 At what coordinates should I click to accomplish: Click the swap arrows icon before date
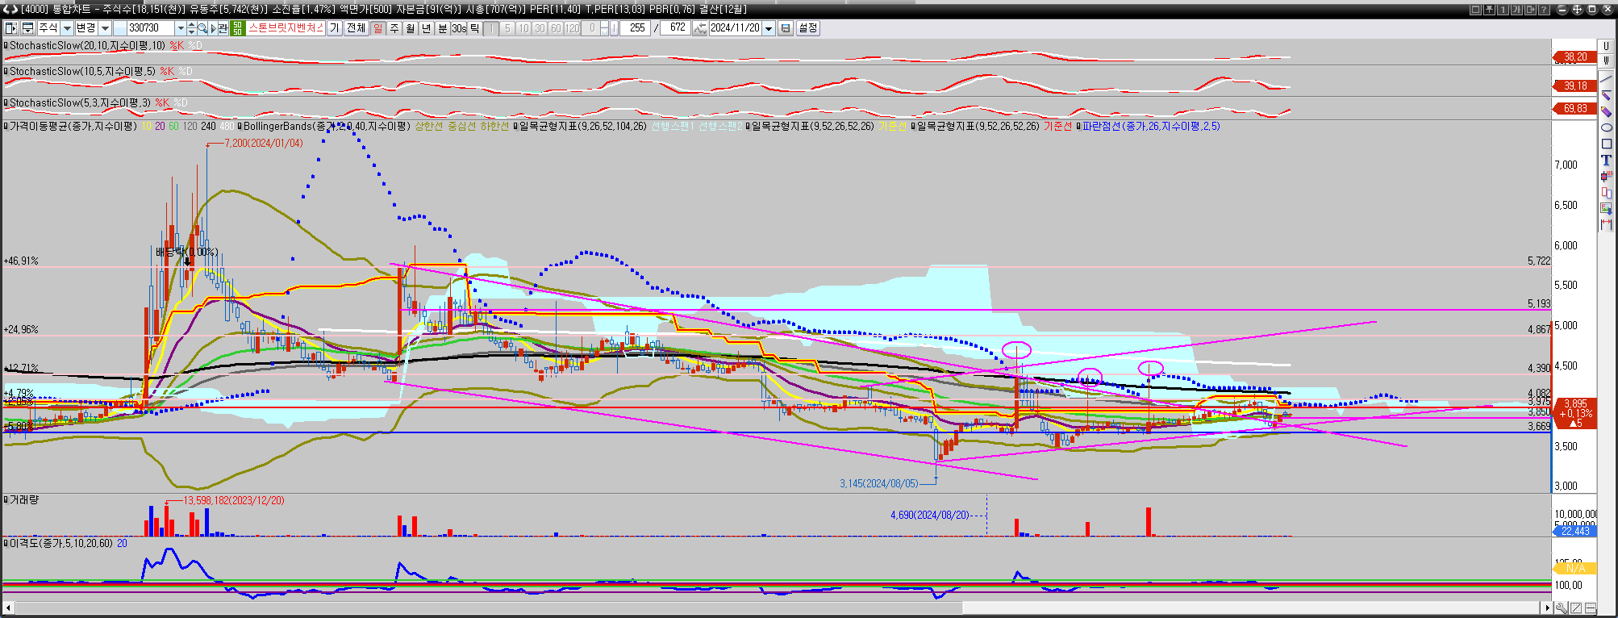[699, 28]
